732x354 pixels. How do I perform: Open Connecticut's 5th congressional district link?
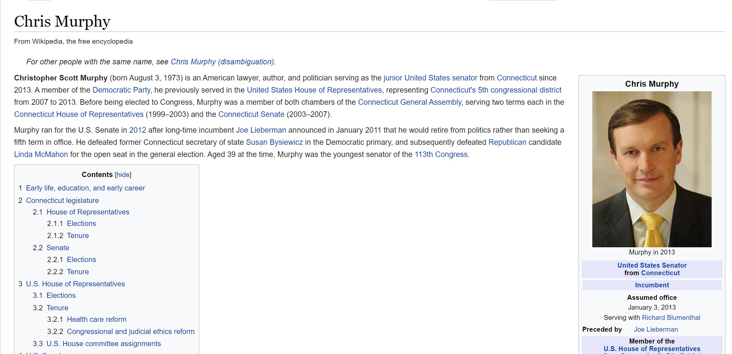pyautogui.click(x=496, y=90)
